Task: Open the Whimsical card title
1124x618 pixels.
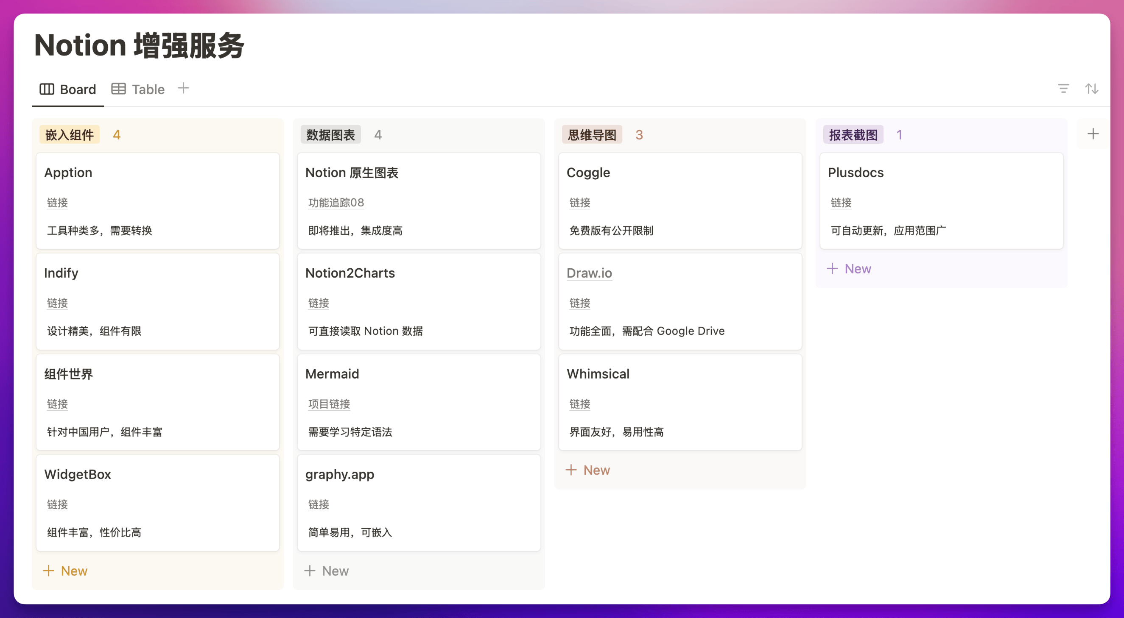Action: tap(598, 374)
